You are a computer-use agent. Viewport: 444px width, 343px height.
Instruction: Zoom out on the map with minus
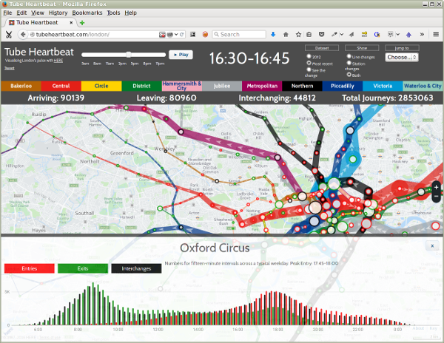click(437, 196)
